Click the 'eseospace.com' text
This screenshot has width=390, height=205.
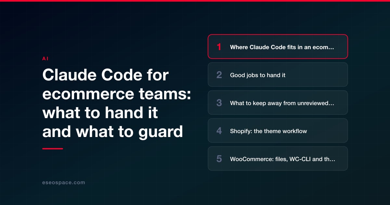coord(64,183)
